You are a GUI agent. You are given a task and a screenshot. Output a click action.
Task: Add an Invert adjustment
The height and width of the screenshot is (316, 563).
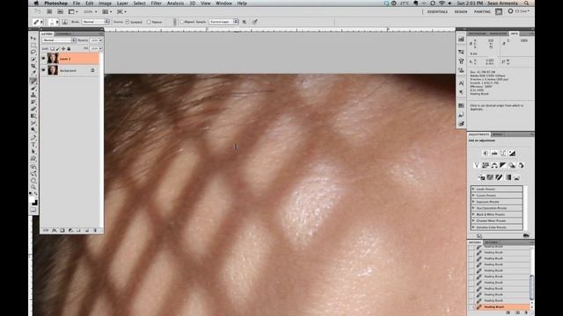pyautogui.click(x=481, y=177)
